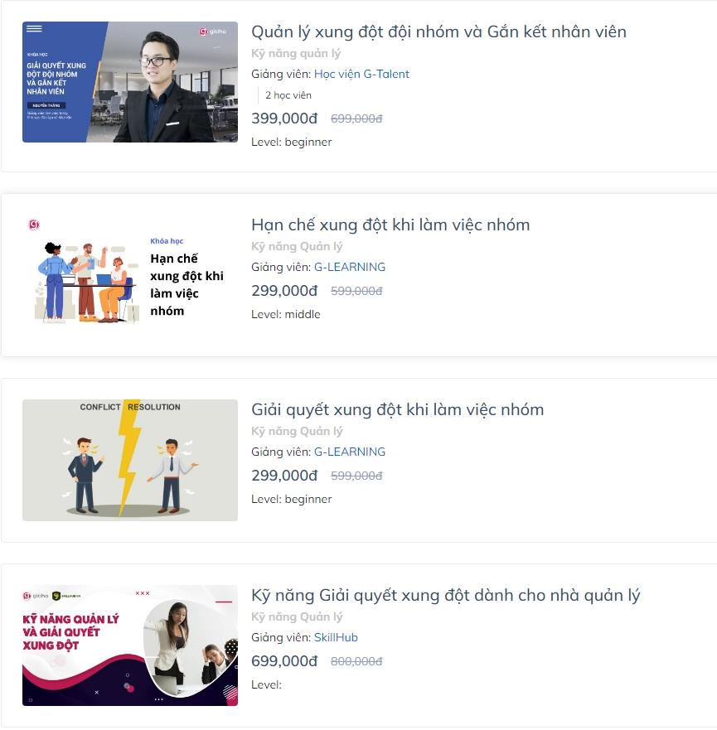Click the 399,000đ price of first course
717x730 pixels.
(284, 118)
